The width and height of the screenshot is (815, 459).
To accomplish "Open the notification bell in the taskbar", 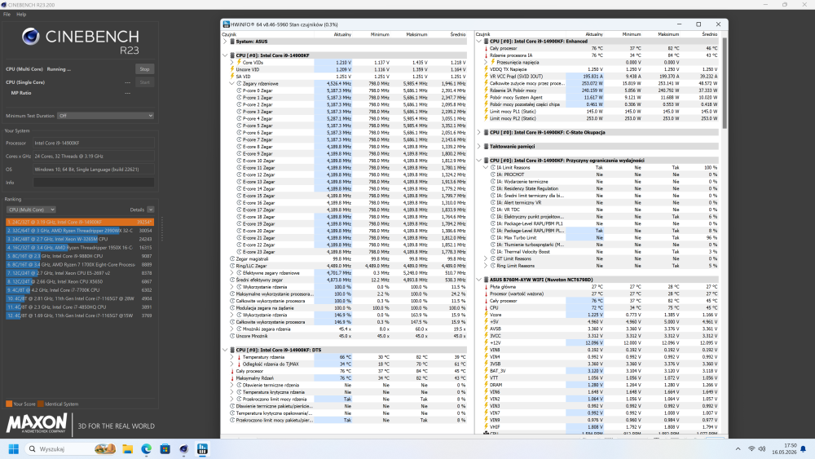I will [803, 448].
